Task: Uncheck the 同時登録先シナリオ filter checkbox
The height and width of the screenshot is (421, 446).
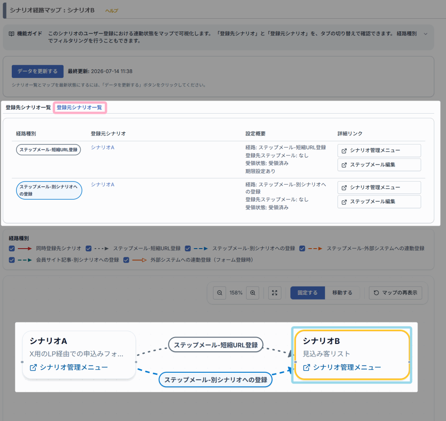Action: (x=12, y=249)
